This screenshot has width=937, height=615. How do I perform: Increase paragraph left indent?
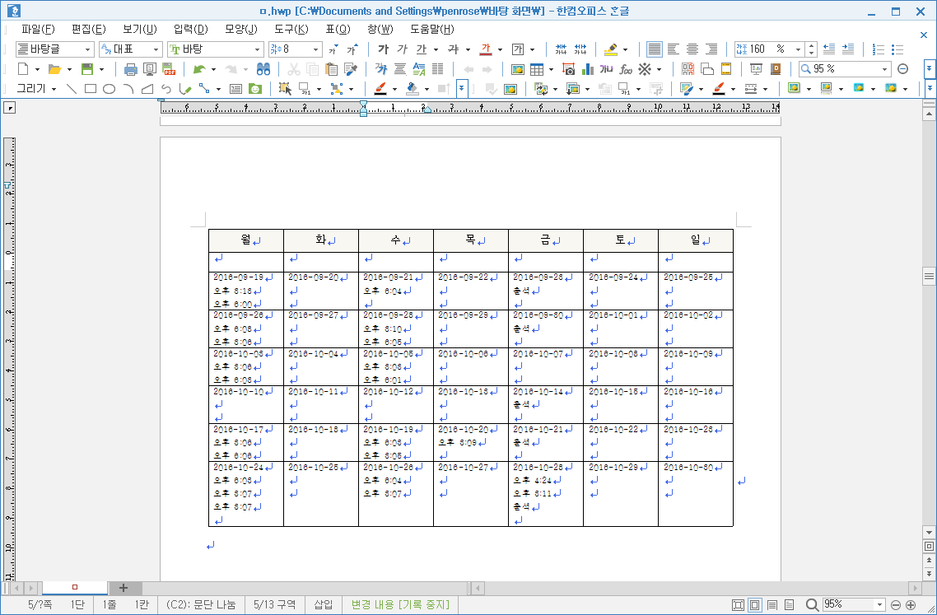[x=848, y=49]
